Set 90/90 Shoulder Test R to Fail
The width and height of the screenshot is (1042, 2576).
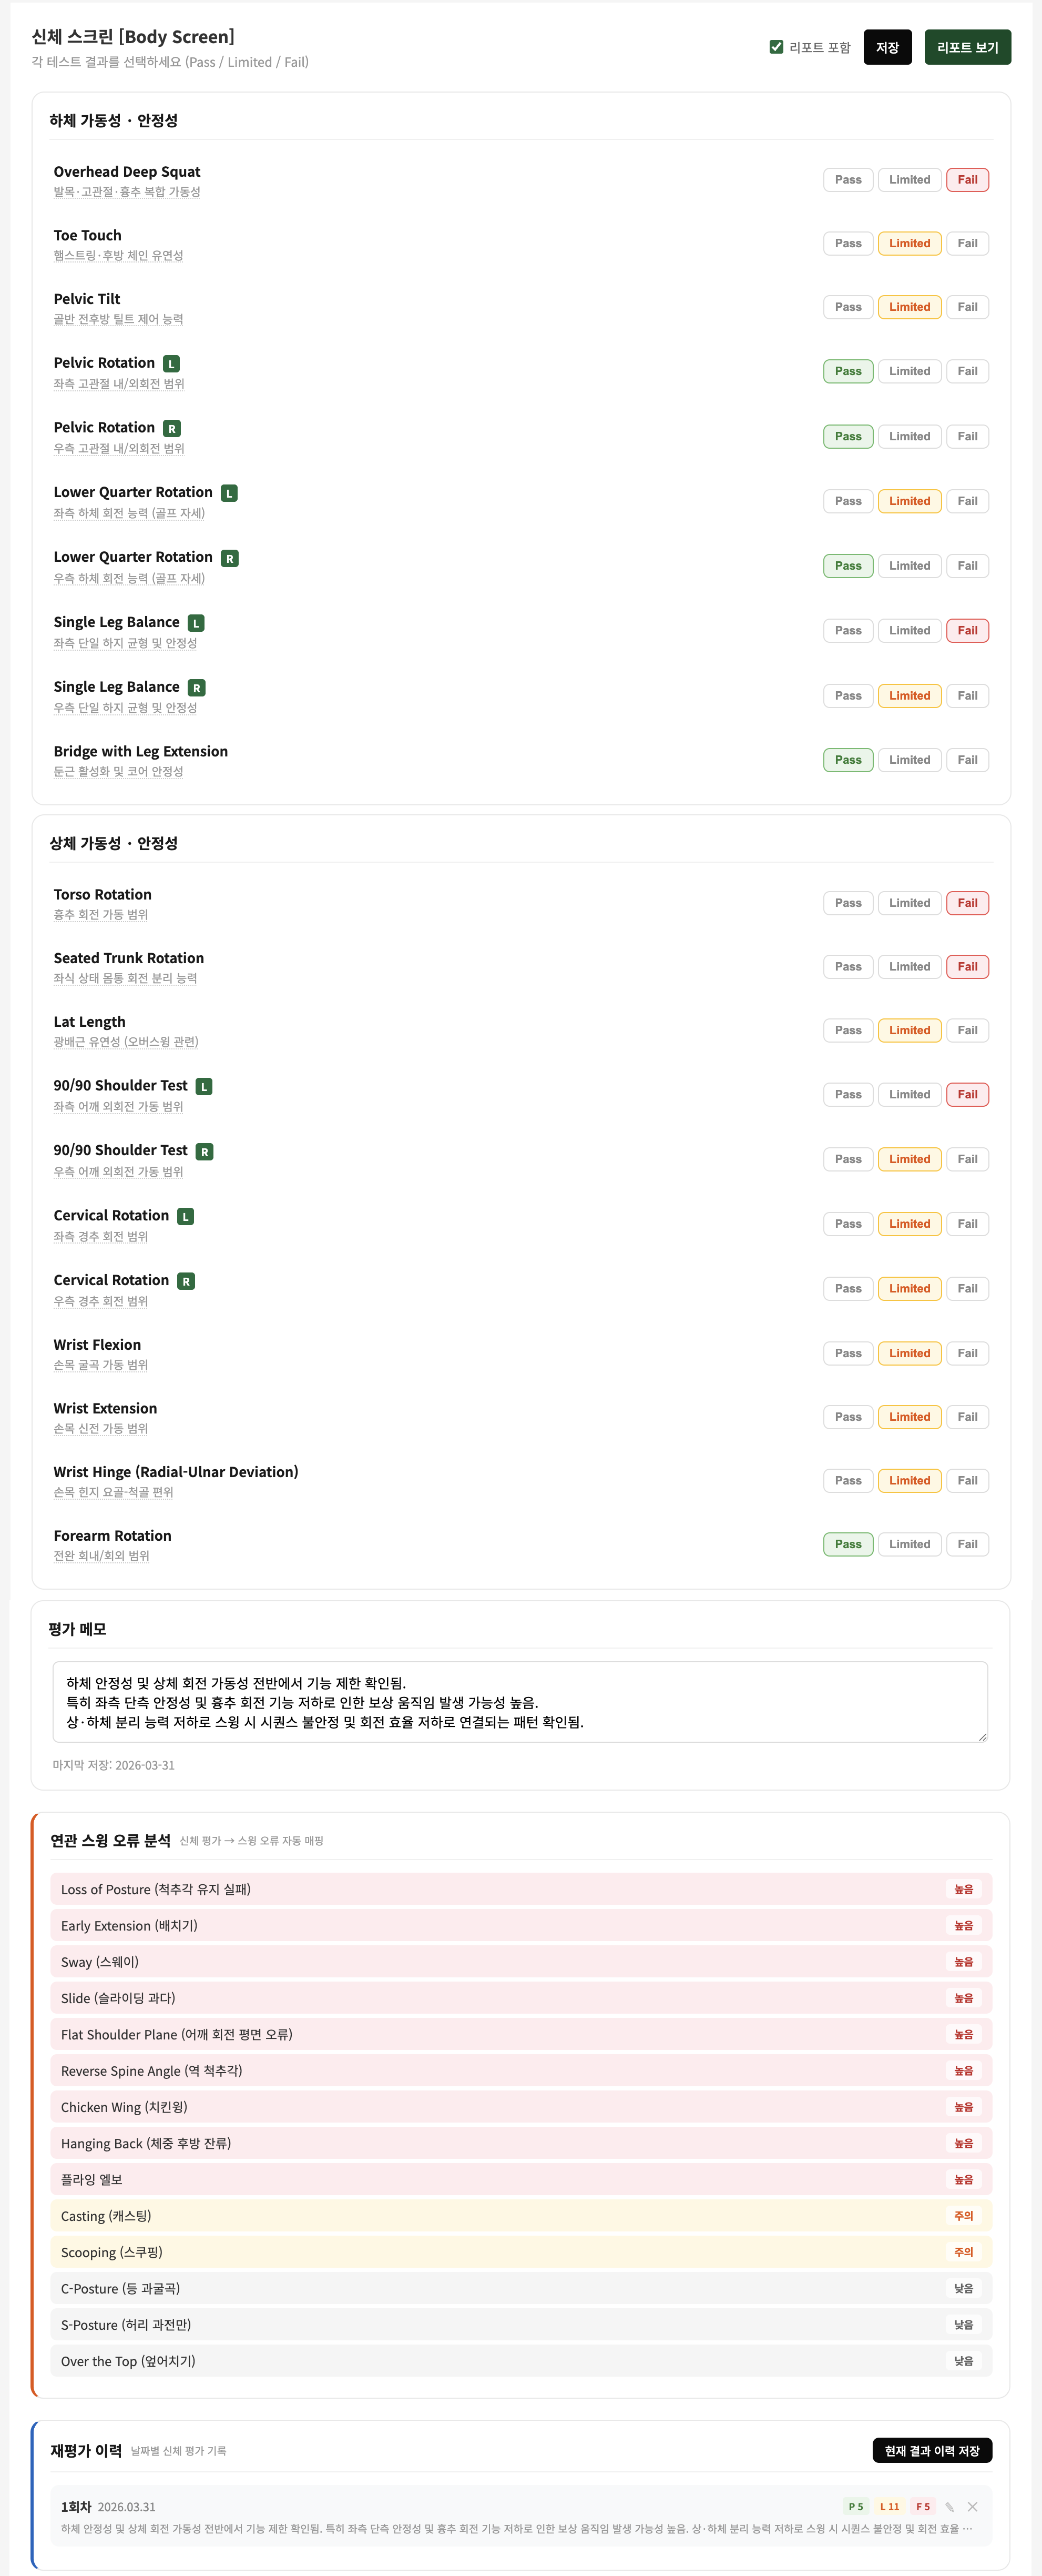point(966,1159)
